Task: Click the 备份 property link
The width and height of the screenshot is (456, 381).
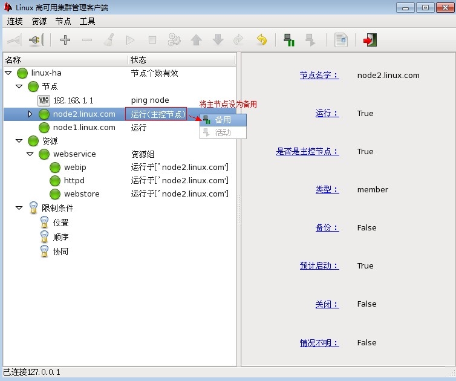Action: coord(327,228)
